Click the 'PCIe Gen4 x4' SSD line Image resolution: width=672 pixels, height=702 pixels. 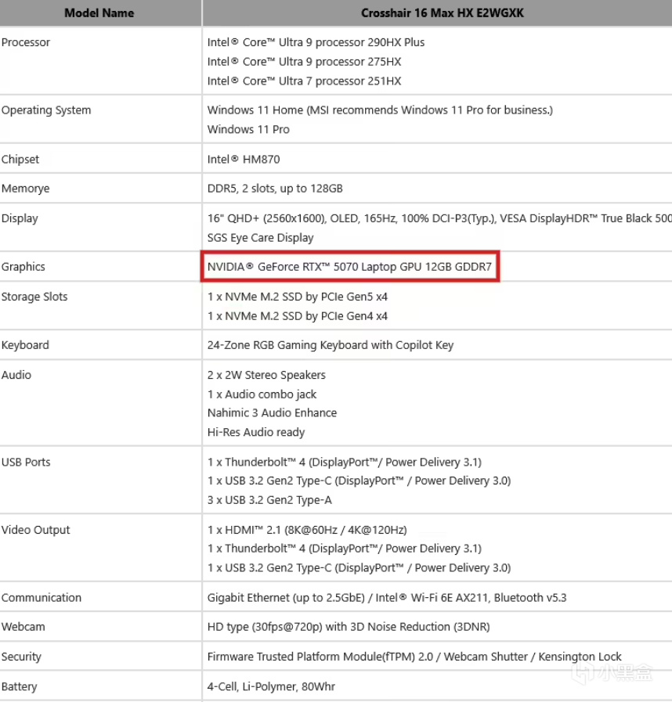click(297, 316)
